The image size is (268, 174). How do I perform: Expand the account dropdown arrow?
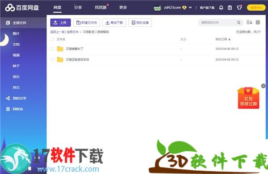190,8
